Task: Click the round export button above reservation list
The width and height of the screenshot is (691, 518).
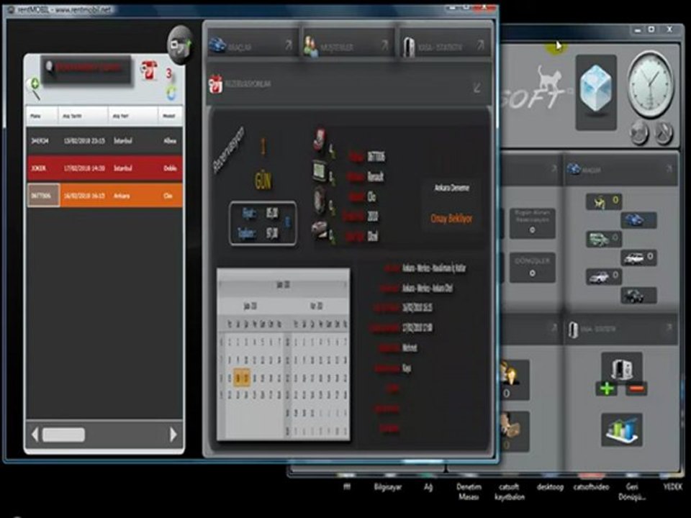Action: (x=180, y=44)
